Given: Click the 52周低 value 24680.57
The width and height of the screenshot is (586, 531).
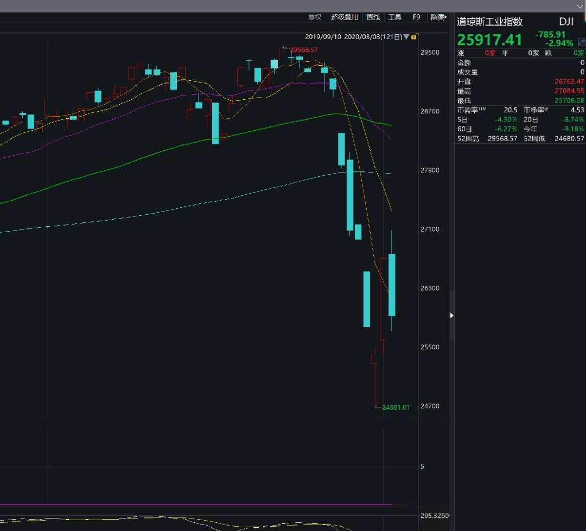Looking at the screenshot, I should tap(569, 139).
